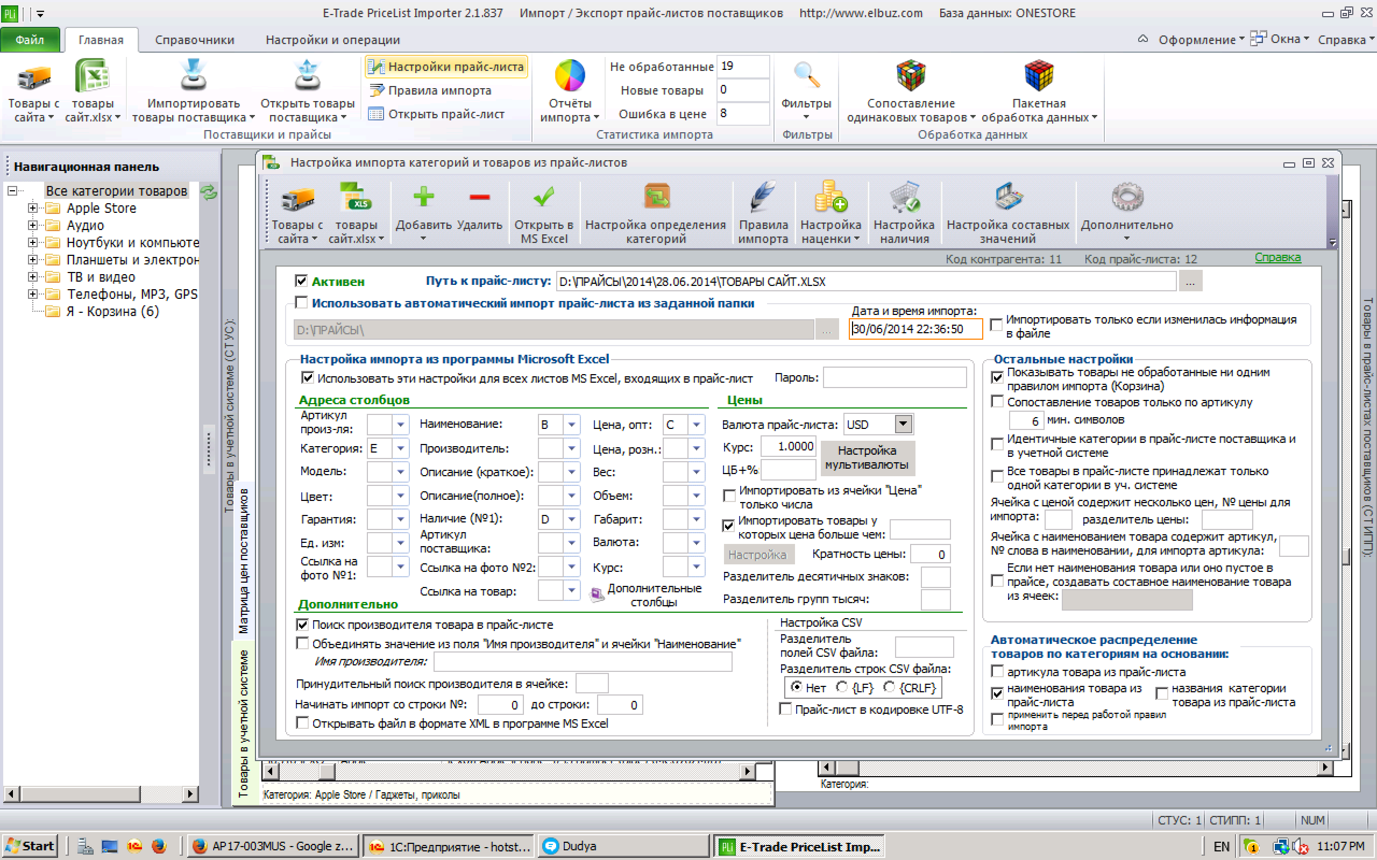Click Дата и время импорта field
Viewport: 1377px width, 860px height.
click(x=915, y=329)
